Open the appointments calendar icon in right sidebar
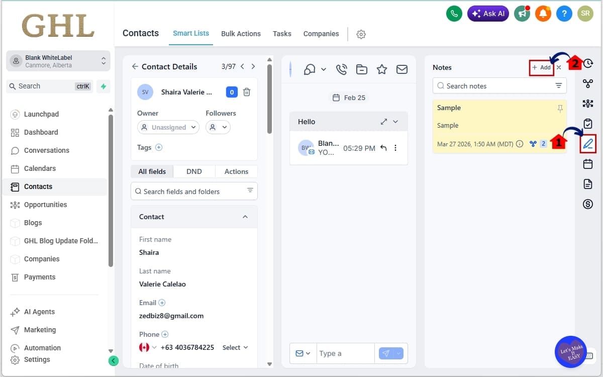The image size is (603, 377). tap(588, 164)
